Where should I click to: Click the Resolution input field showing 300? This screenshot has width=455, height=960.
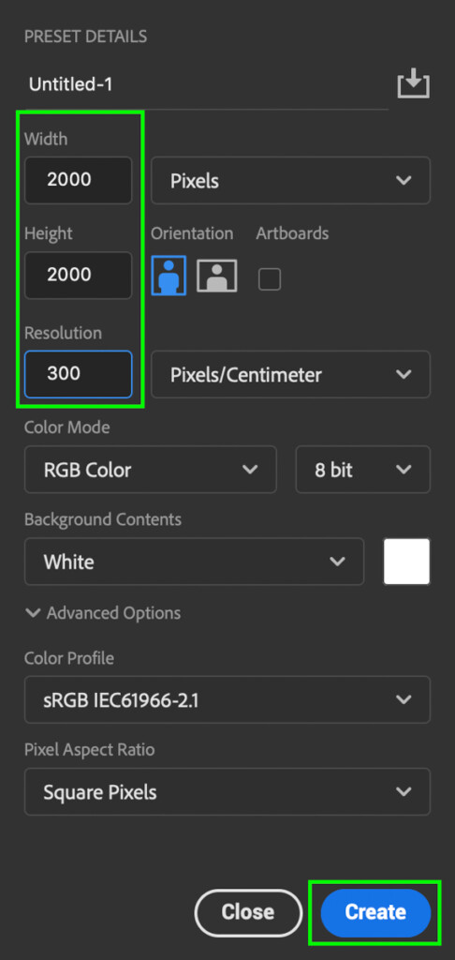point(79,374)
